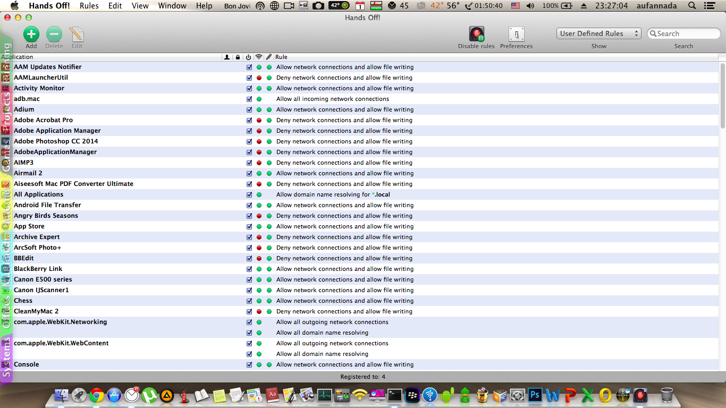Sort by the network wifi column icon
The height and width of the screenshot is (408, 726).
[259, 57]
